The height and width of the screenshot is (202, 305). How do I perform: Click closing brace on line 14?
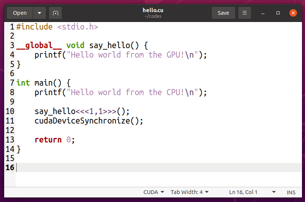pyautogui.click(x=19, y=149)
